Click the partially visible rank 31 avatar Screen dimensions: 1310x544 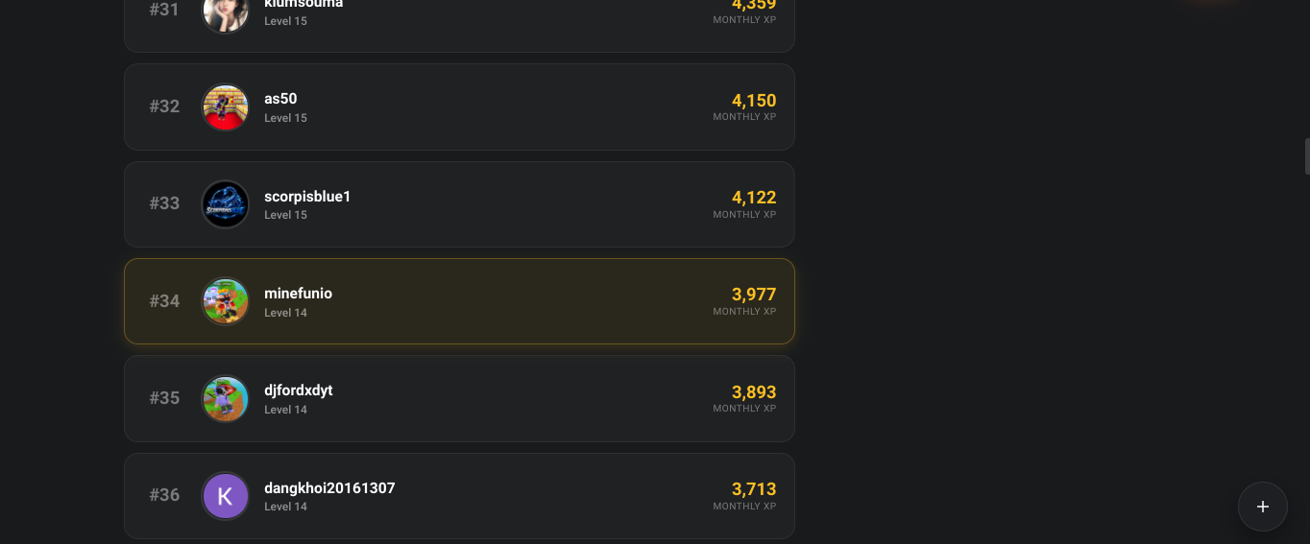tap(226, 12)
